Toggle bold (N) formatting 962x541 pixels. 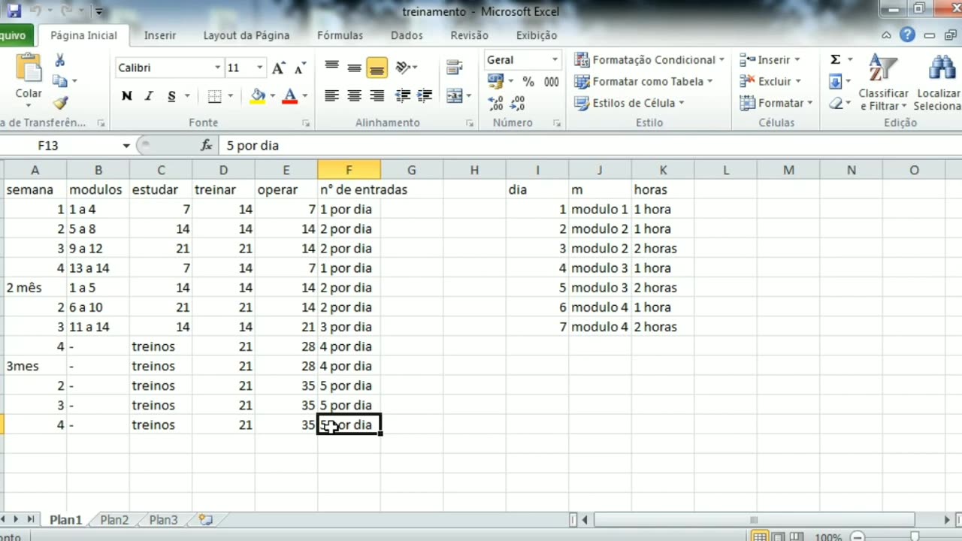[x=126, y=96]
